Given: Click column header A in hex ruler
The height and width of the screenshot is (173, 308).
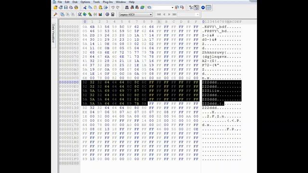Looking at the screenshot, I should [159, 22].
